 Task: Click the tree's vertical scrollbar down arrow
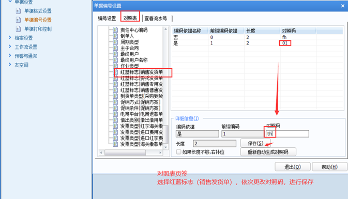[x=166, y=147]
